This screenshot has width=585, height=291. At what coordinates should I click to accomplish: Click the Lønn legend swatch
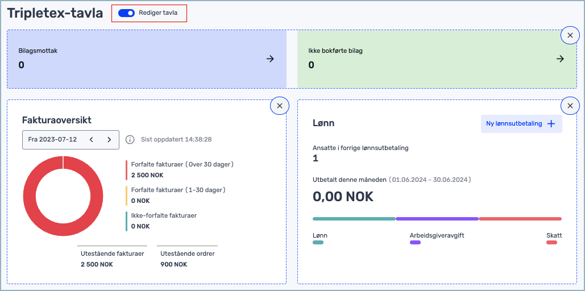coord(318,243)
